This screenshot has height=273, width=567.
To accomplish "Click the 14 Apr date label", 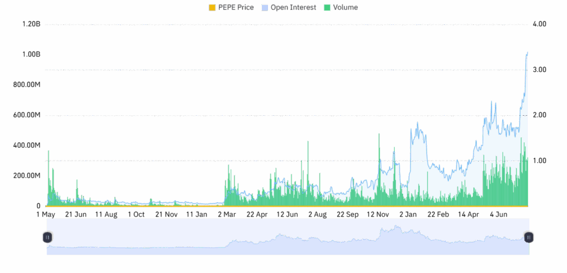I will [468, 215].
